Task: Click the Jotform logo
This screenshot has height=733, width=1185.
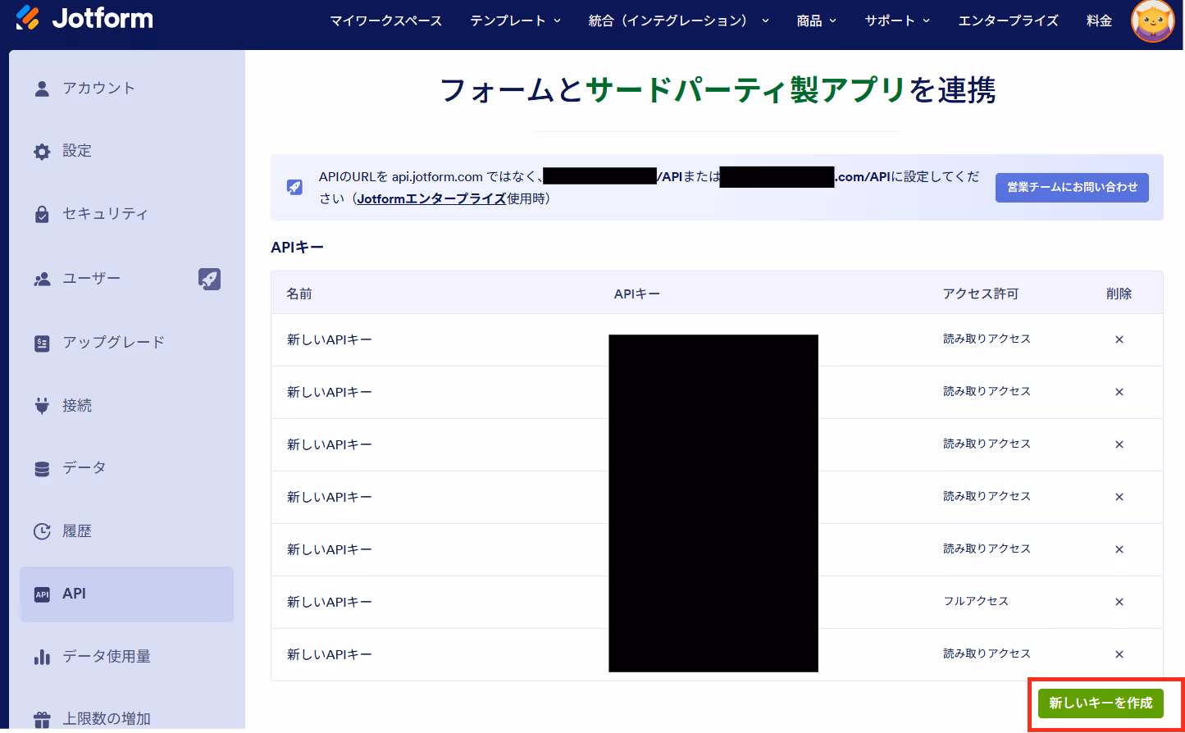Action: pyautogui.click(x=84, y=18)
